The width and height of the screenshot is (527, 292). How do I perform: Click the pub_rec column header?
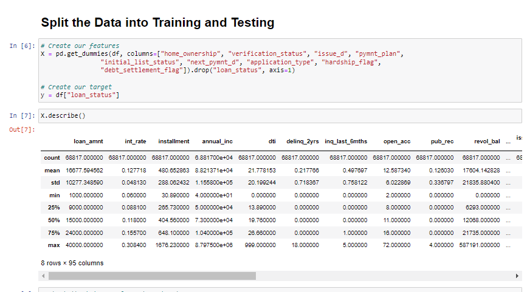click(x=443, y=141)
